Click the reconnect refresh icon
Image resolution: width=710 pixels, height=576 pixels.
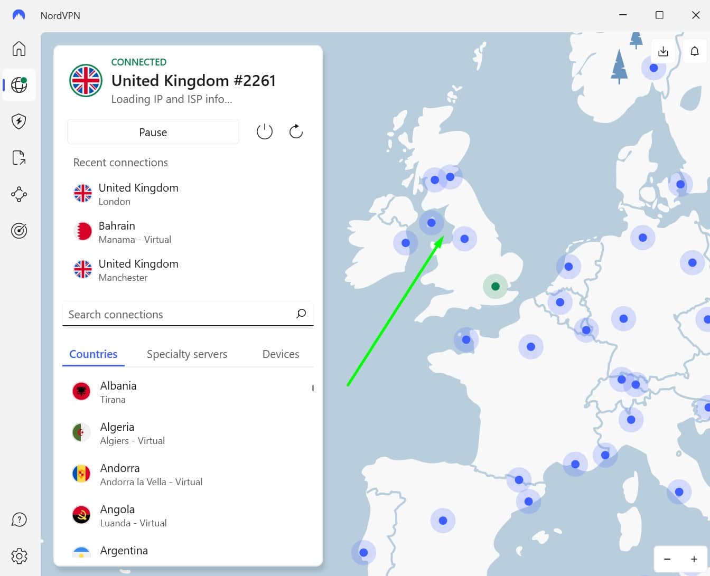pyautogui.click(x=296, y=131)
